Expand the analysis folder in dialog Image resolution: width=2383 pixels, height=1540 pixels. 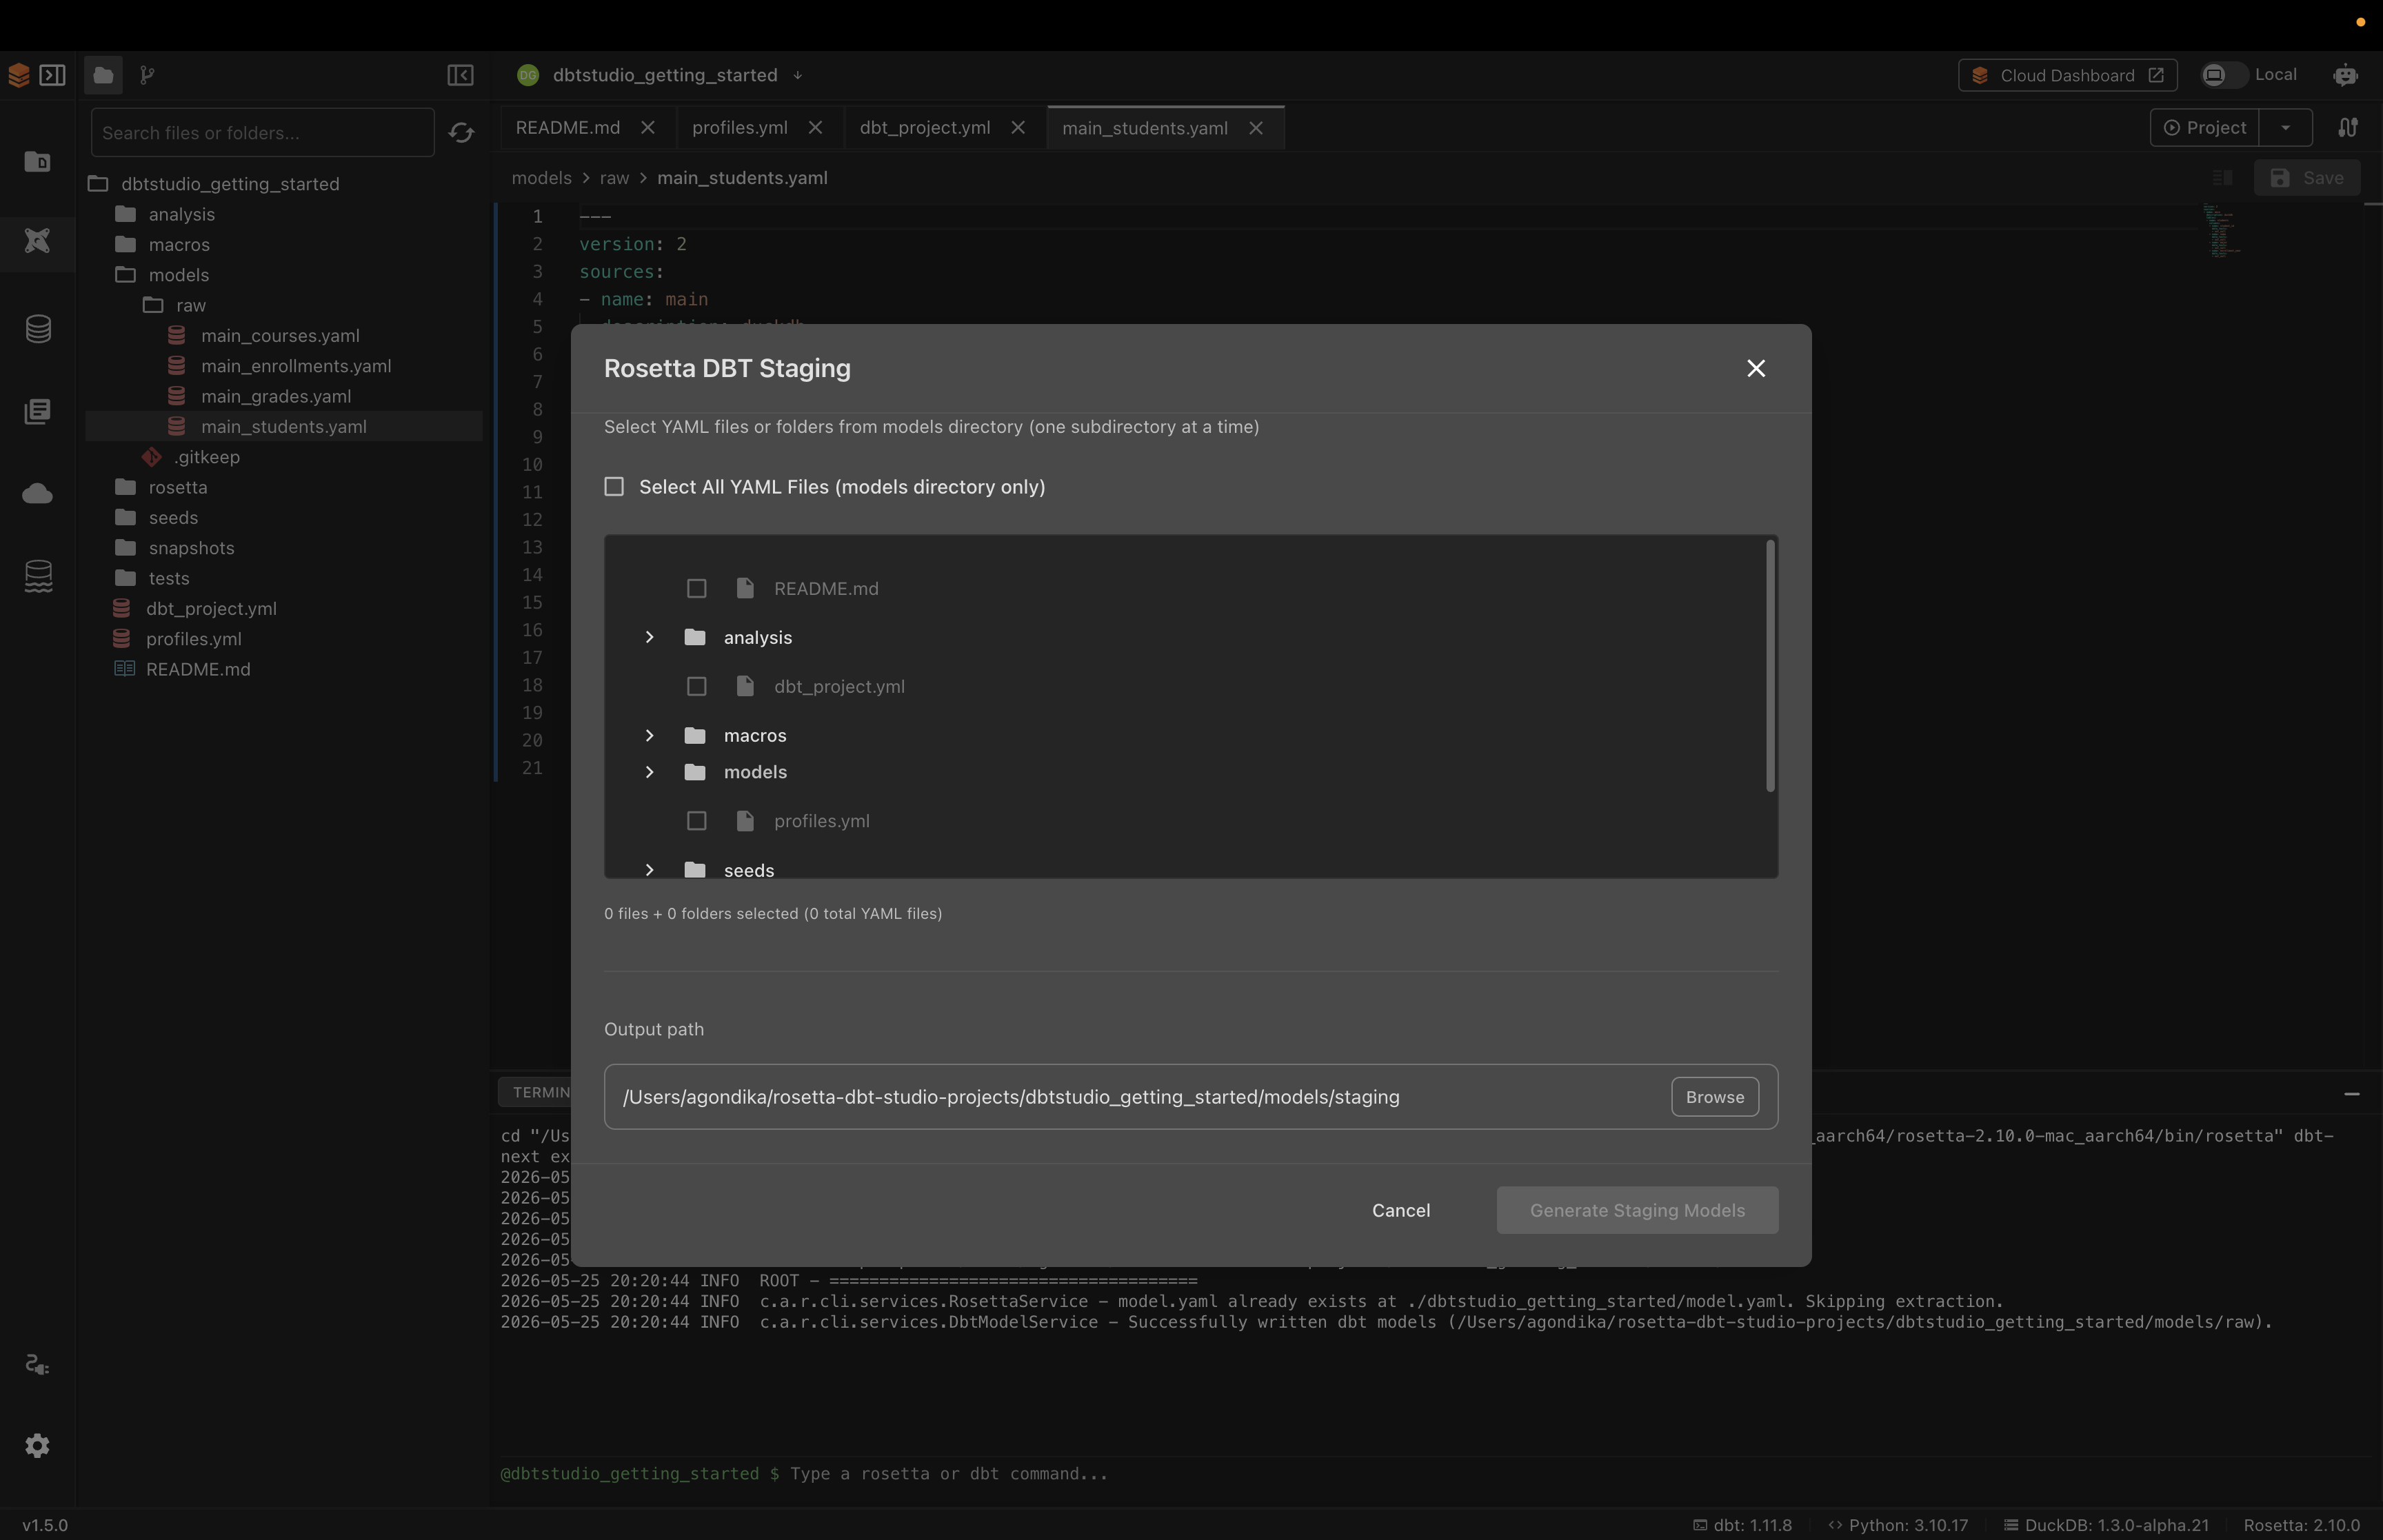coord(649,637)
